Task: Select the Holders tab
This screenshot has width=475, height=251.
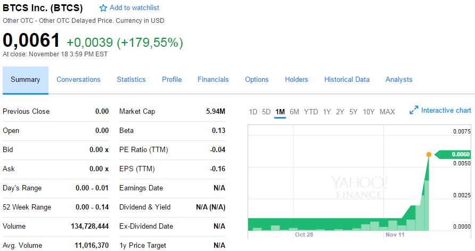Action: pos(296,80)
